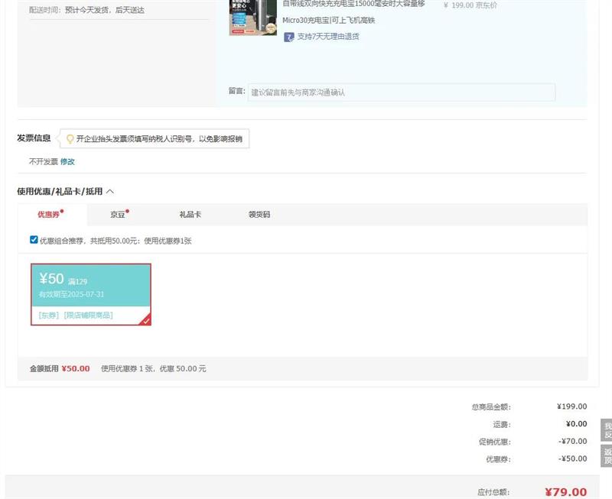The height and width of the screenshot is (499, 612).
Task: Select the 优惠券 tab
Action: tap(48, 215)
